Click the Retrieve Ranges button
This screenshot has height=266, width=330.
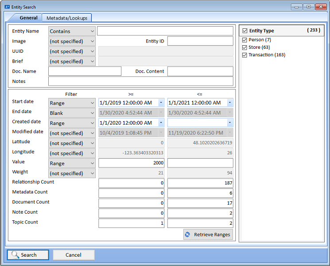208,235
